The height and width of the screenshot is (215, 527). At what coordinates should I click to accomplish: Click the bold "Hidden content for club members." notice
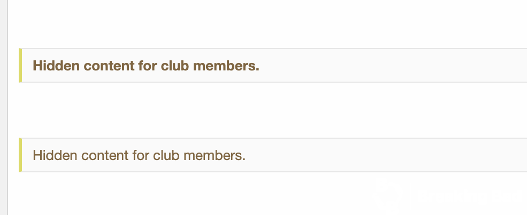coord(273,65)
